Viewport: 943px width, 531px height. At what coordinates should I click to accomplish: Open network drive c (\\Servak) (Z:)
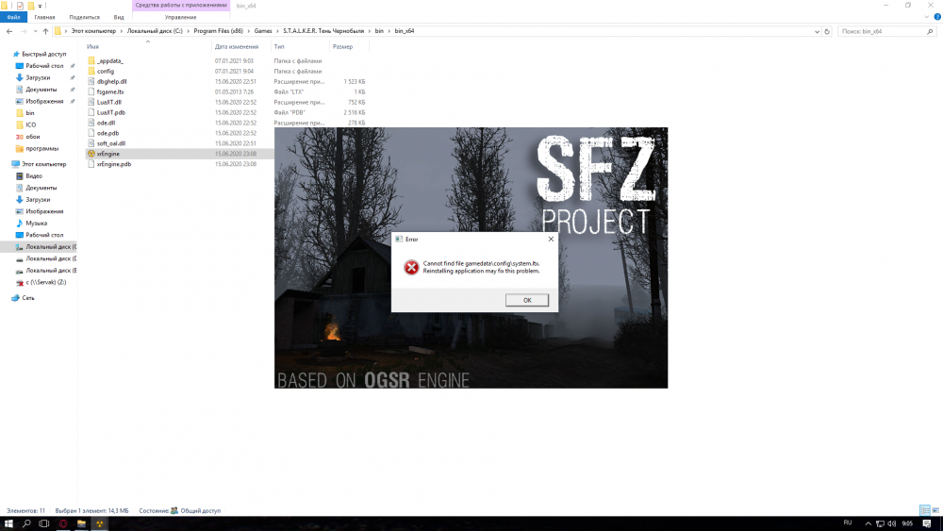pos(45,282)
